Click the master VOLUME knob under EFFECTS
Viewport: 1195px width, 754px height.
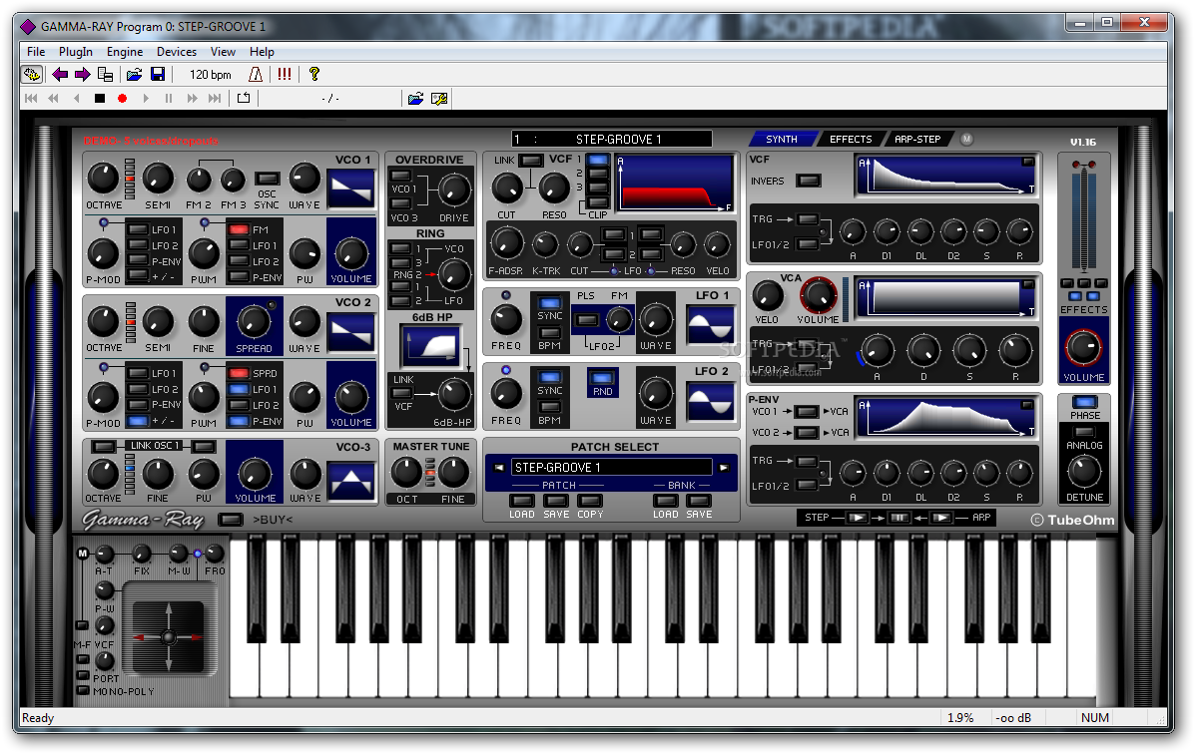tap(1083, 348)
